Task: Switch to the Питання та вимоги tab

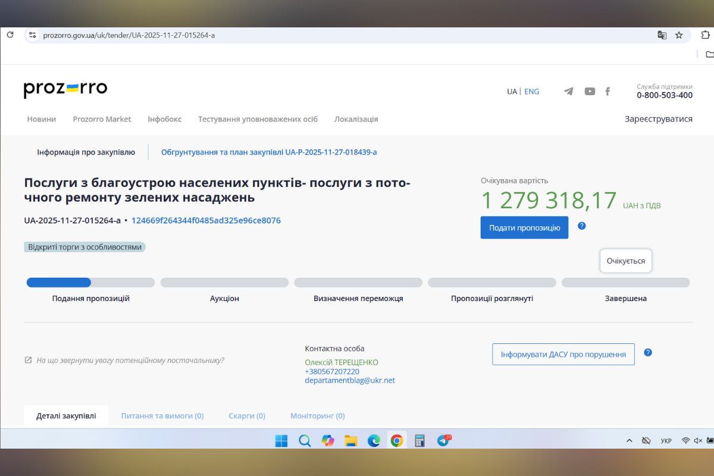Action: coord(162,415)
